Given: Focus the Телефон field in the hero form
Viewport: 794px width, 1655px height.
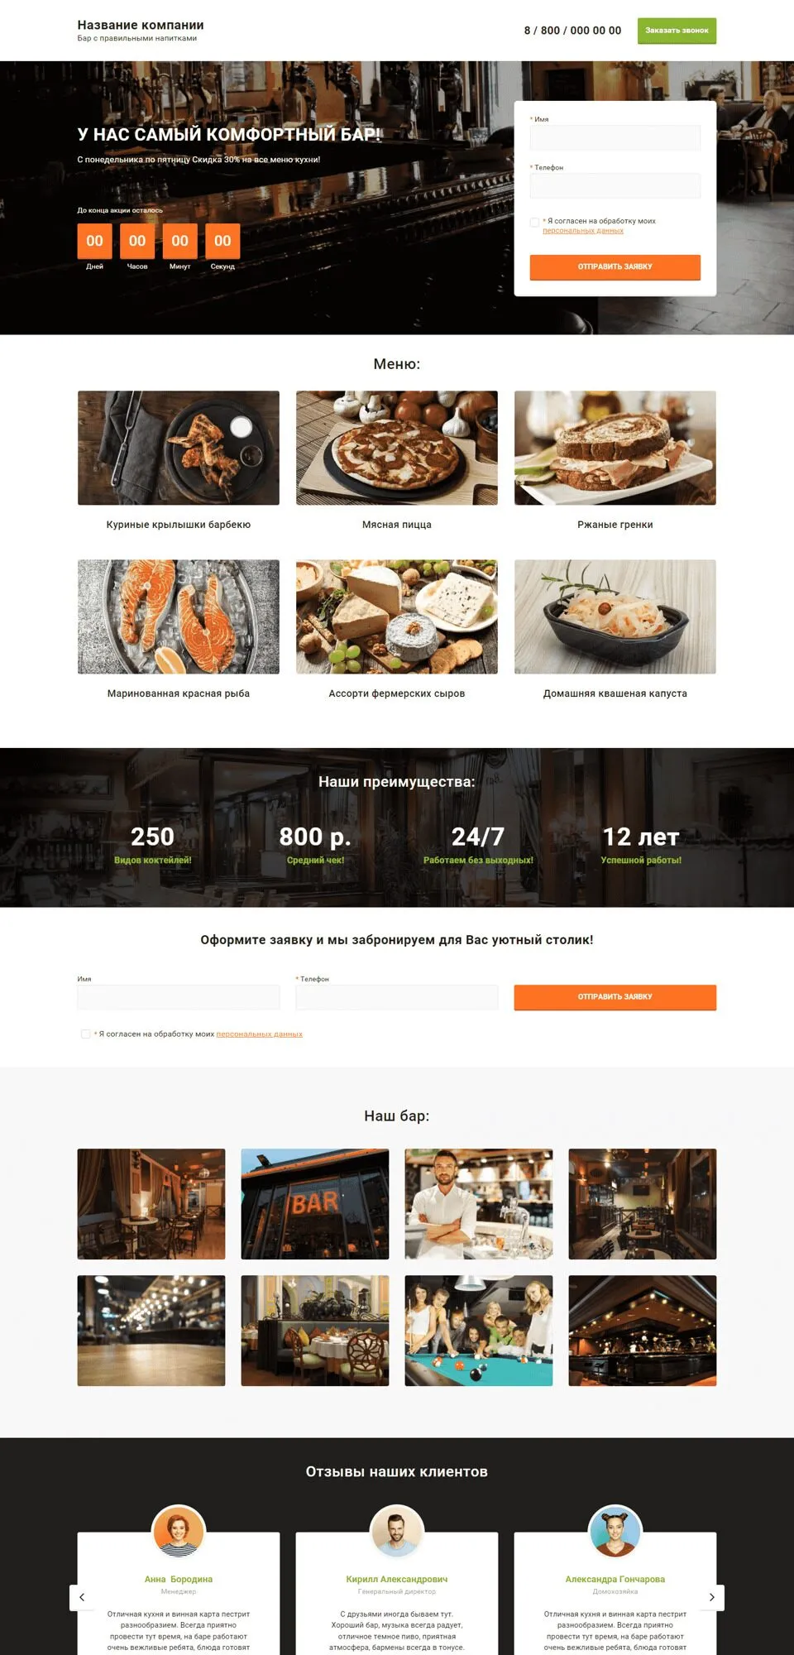Looking at the screenshot, I should 615,185.
